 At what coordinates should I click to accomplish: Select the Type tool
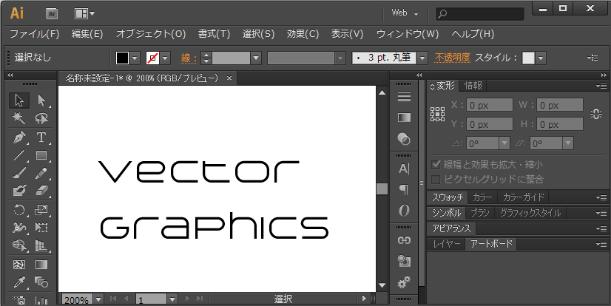(x=41, y=137)
